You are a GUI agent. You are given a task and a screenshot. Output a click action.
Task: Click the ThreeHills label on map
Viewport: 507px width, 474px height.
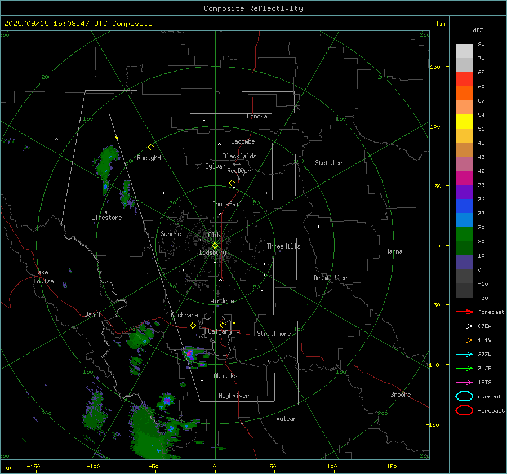coord(283,246)
